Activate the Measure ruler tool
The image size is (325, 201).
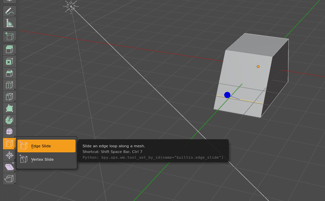click(x=9, y=23)
